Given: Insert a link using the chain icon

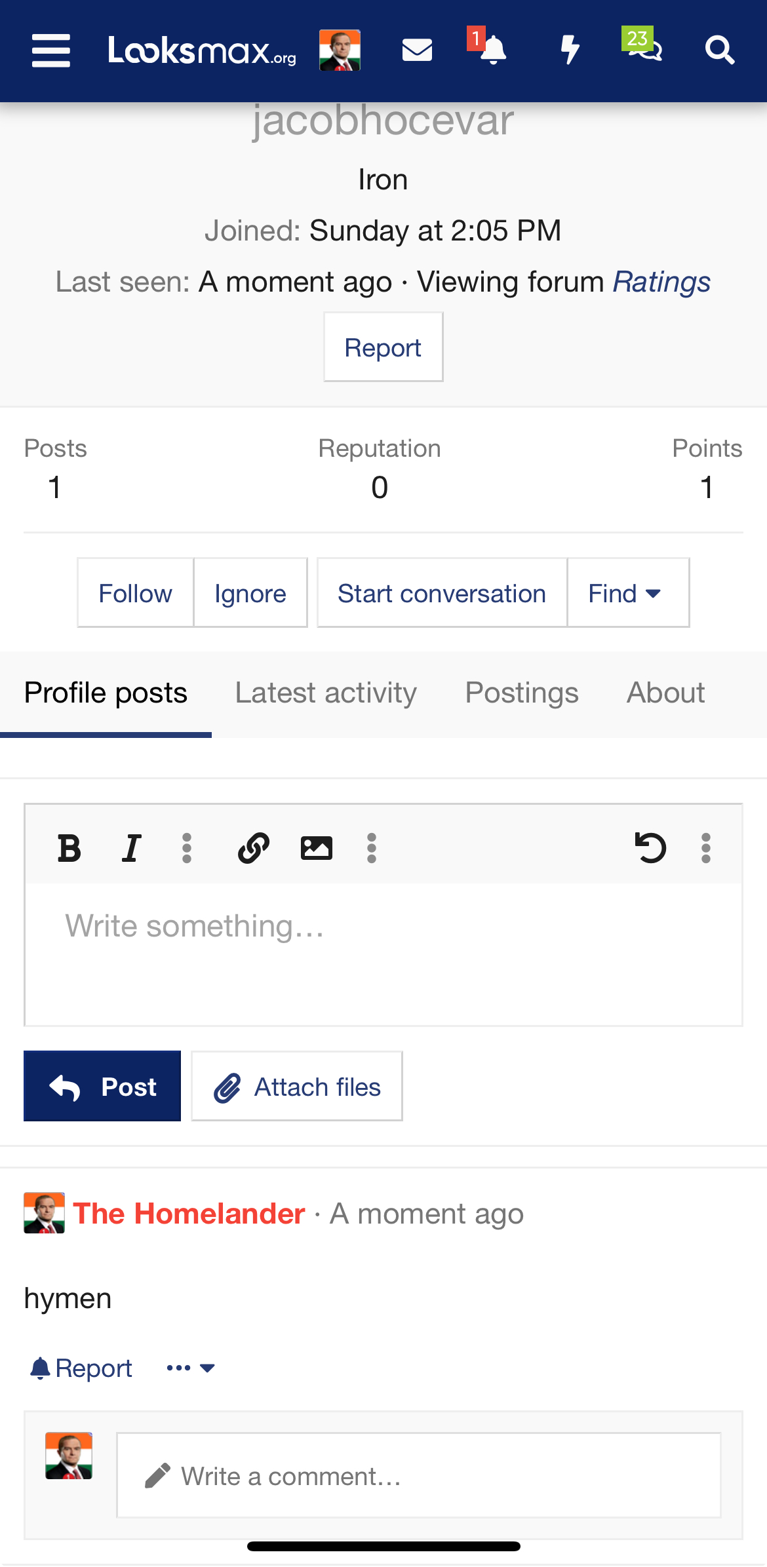Looking at the screenshot, I should click(254, 848).
